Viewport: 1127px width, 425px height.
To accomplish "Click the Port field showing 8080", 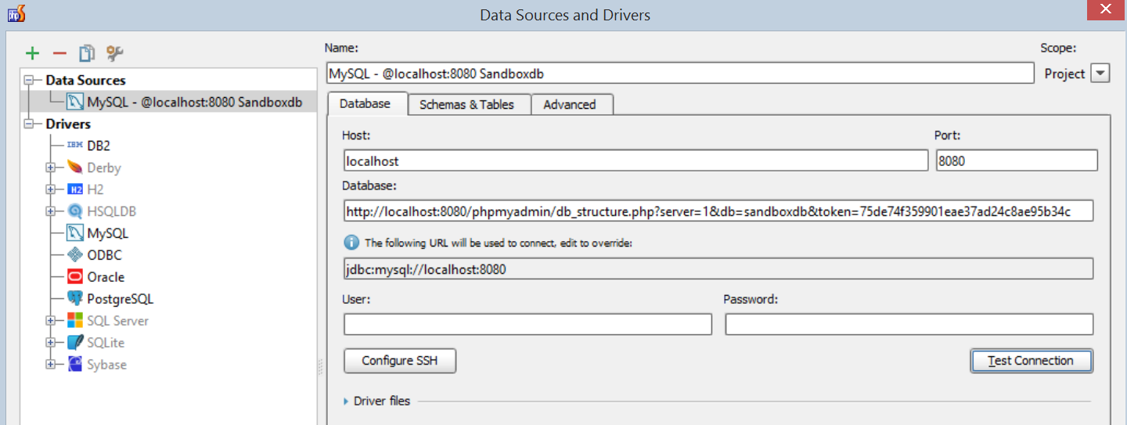I will coord(1017,160).
